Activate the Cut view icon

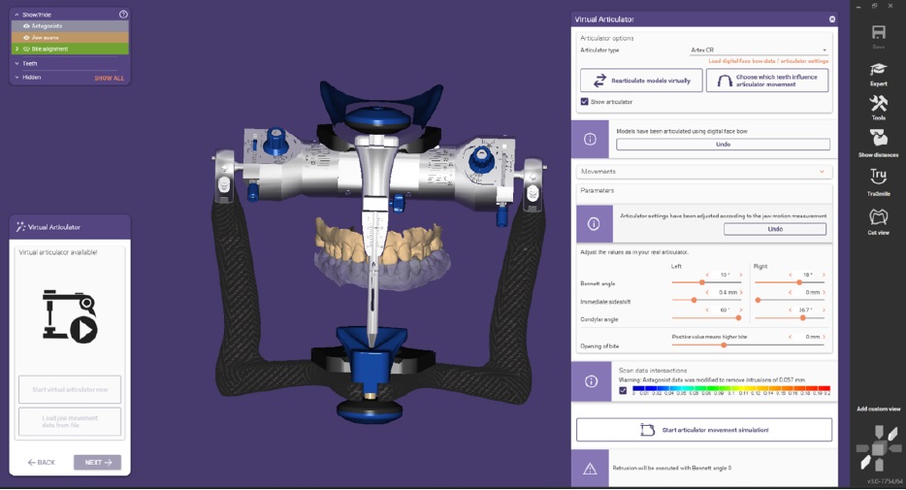(878, 219)
